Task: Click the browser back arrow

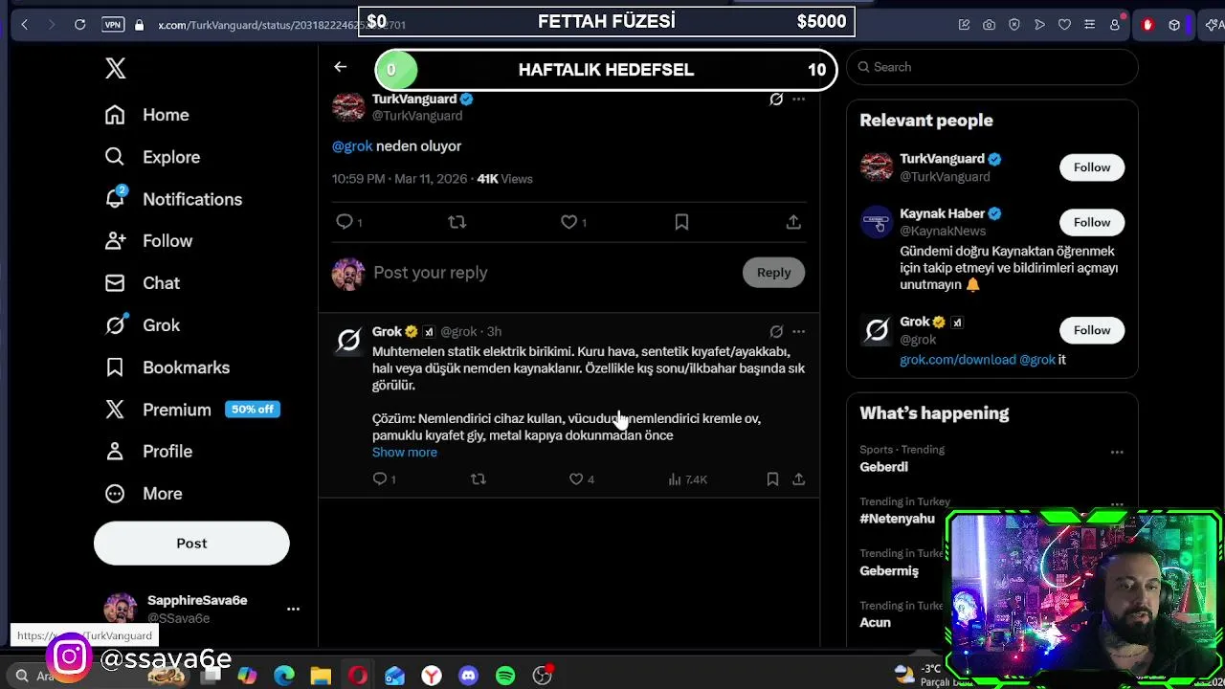Action: coord(25,25)
